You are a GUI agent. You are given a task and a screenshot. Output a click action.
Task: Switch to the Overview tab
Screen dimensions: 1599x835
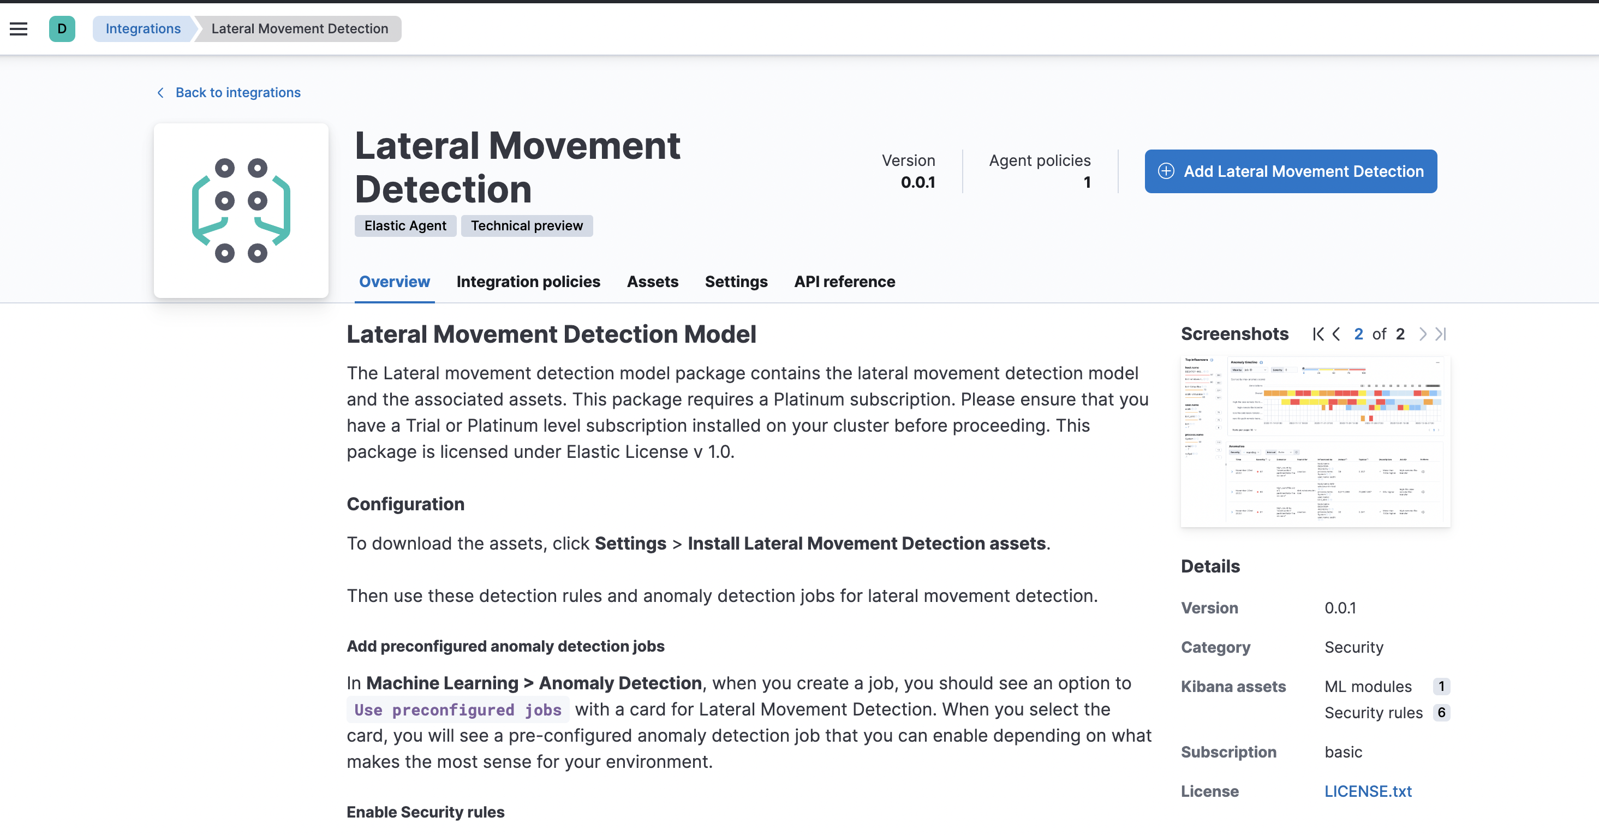[394, 282]
